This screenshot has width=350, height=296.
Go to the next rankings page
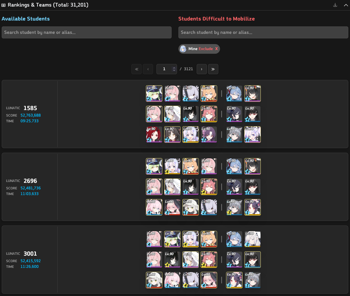point(202,69)
